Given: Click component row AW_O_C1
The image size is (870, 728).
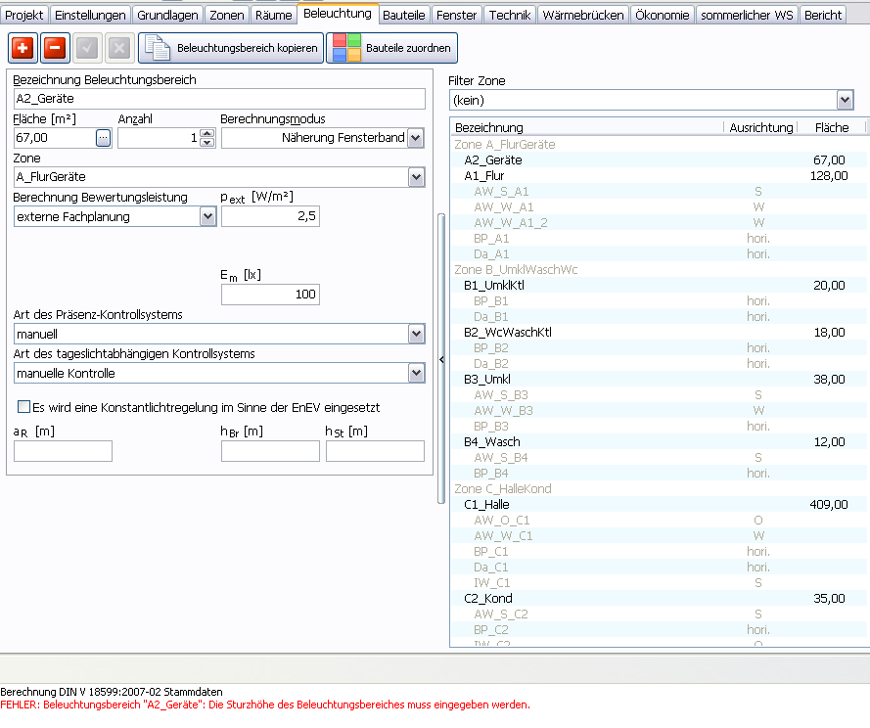Looking at the screenshot, I should click(659, 521).
